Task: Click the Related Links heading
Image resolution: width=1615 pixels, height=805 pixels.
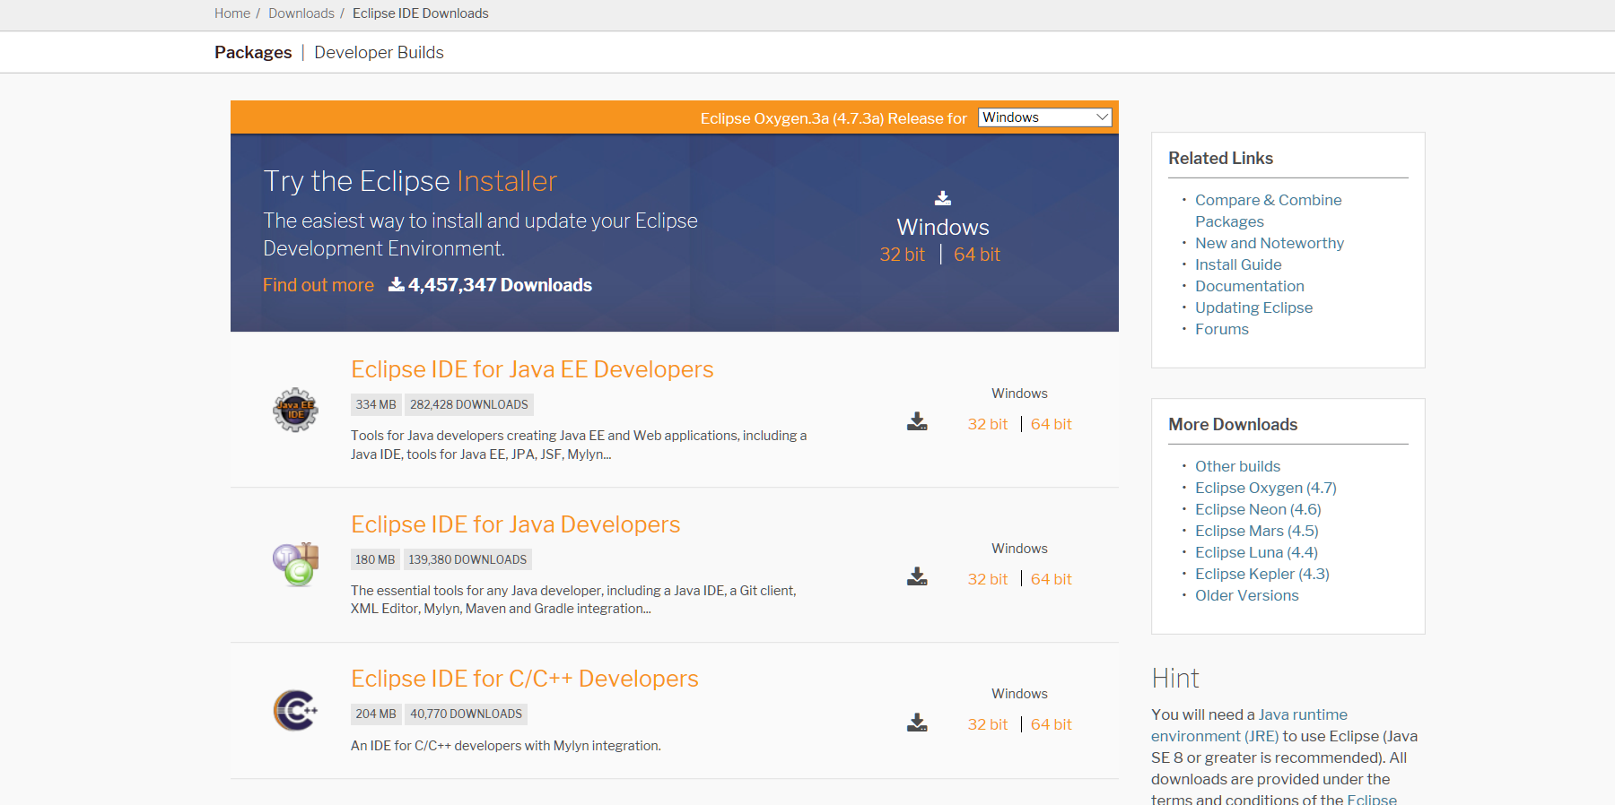Action: 1220,158
